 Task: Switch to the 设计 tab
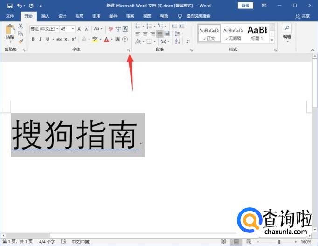tap(62, 16)
